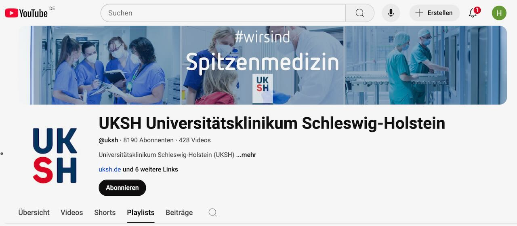Open the Erstellen create button

[x=435, y=13]
